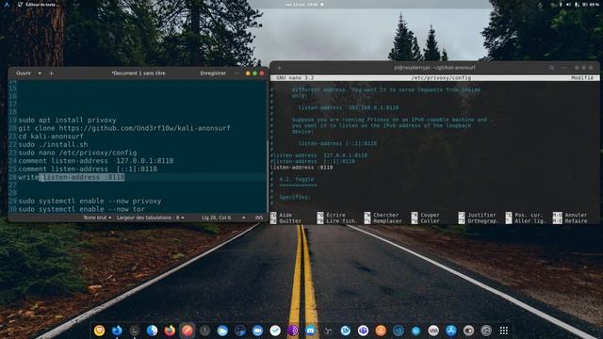Screen dimensions: 603x339
Task: Click the line 'sudo apt install privoxy'
Action: pyautogui.click(x=67, y=120)
